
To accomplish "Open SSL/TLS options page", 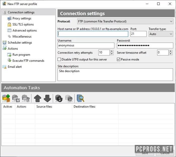I will (23, 24).
